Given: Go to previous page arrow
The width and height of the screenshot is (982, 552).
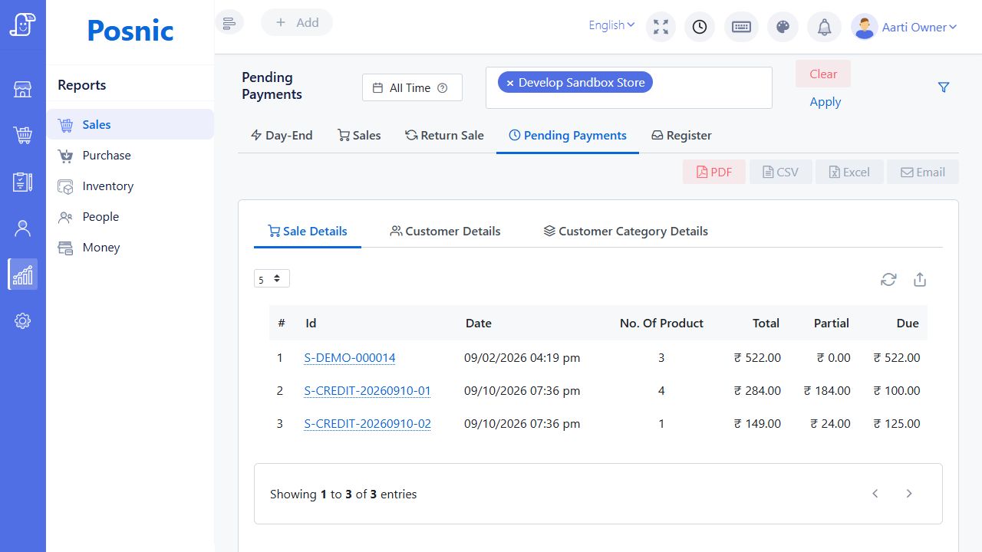Looking at the screenshot, I should click(875, 494).
